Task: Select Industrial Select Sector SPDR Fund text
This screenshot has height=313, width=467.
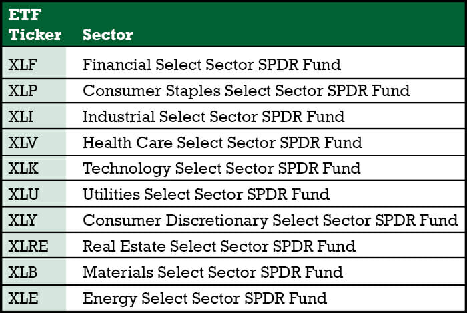Action: pos(213,117)
